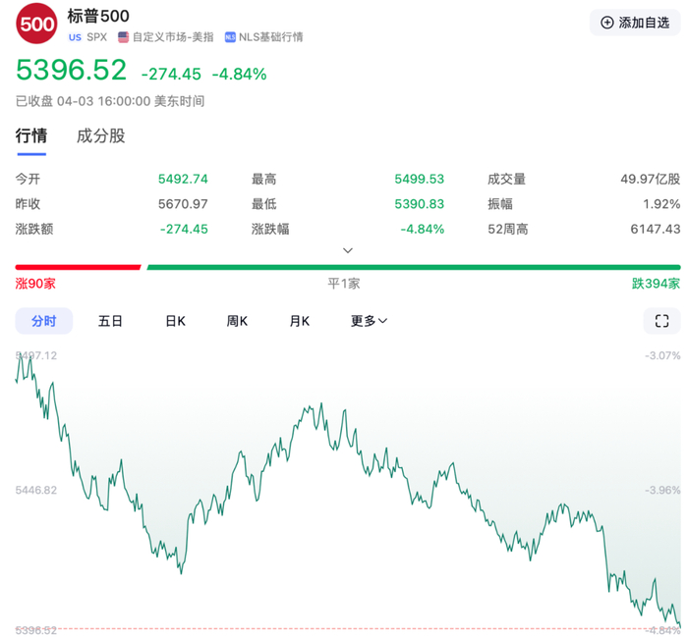Show the 月K monthly candlestick chart

[299, 321]
